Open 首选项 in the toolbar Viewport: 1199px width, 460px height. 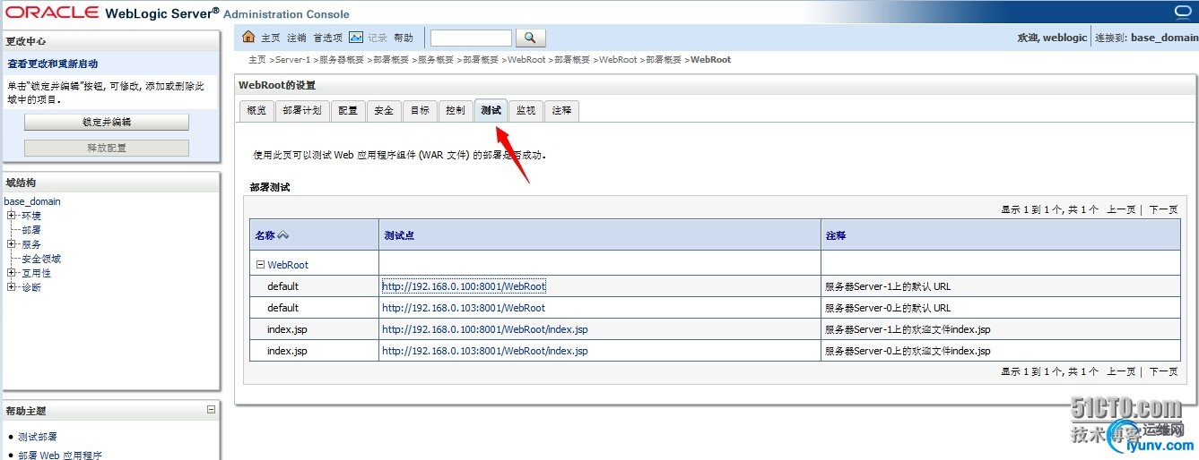327,38
